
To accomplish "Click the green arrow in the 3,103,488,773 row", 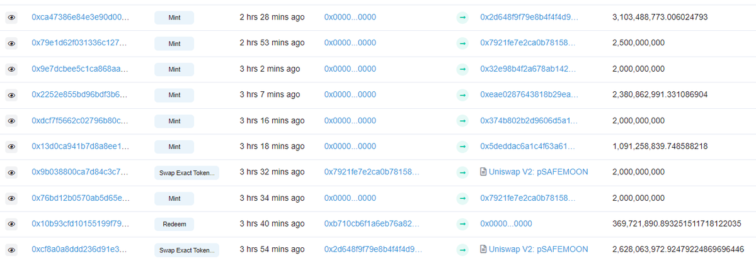I will click(463, 18).
